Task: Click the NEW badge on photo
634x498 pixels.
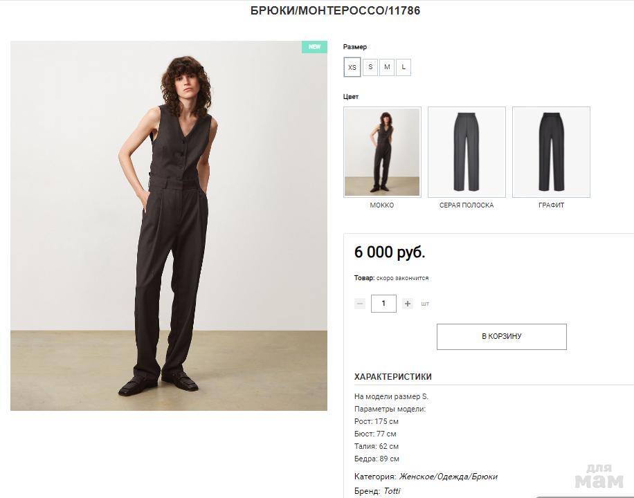Action: [x=314, y=47]
